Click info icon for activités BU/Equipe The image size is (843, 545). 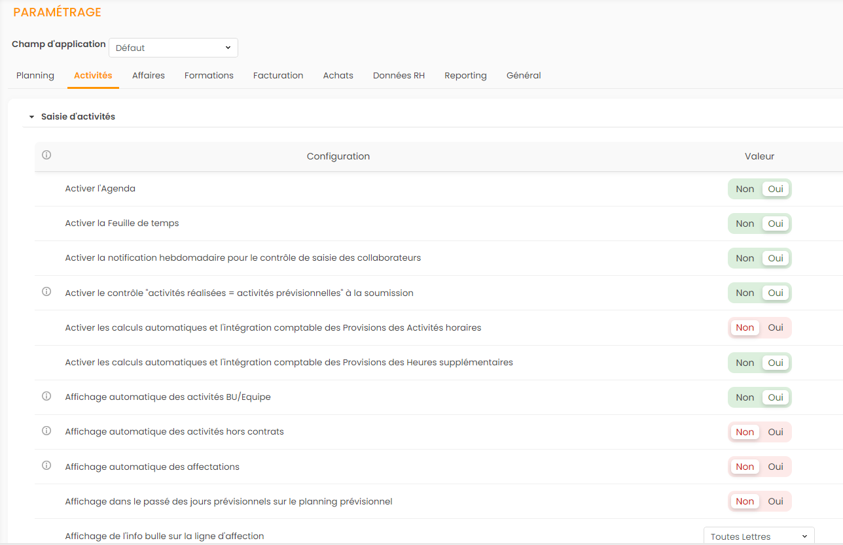46,396
